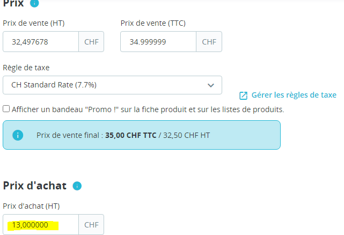
Task: Expand the tax rule dropdown chevron
Action: [x=210, y=85]
